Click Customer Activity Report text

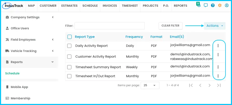pyautogui.click(x=96, y=57)
